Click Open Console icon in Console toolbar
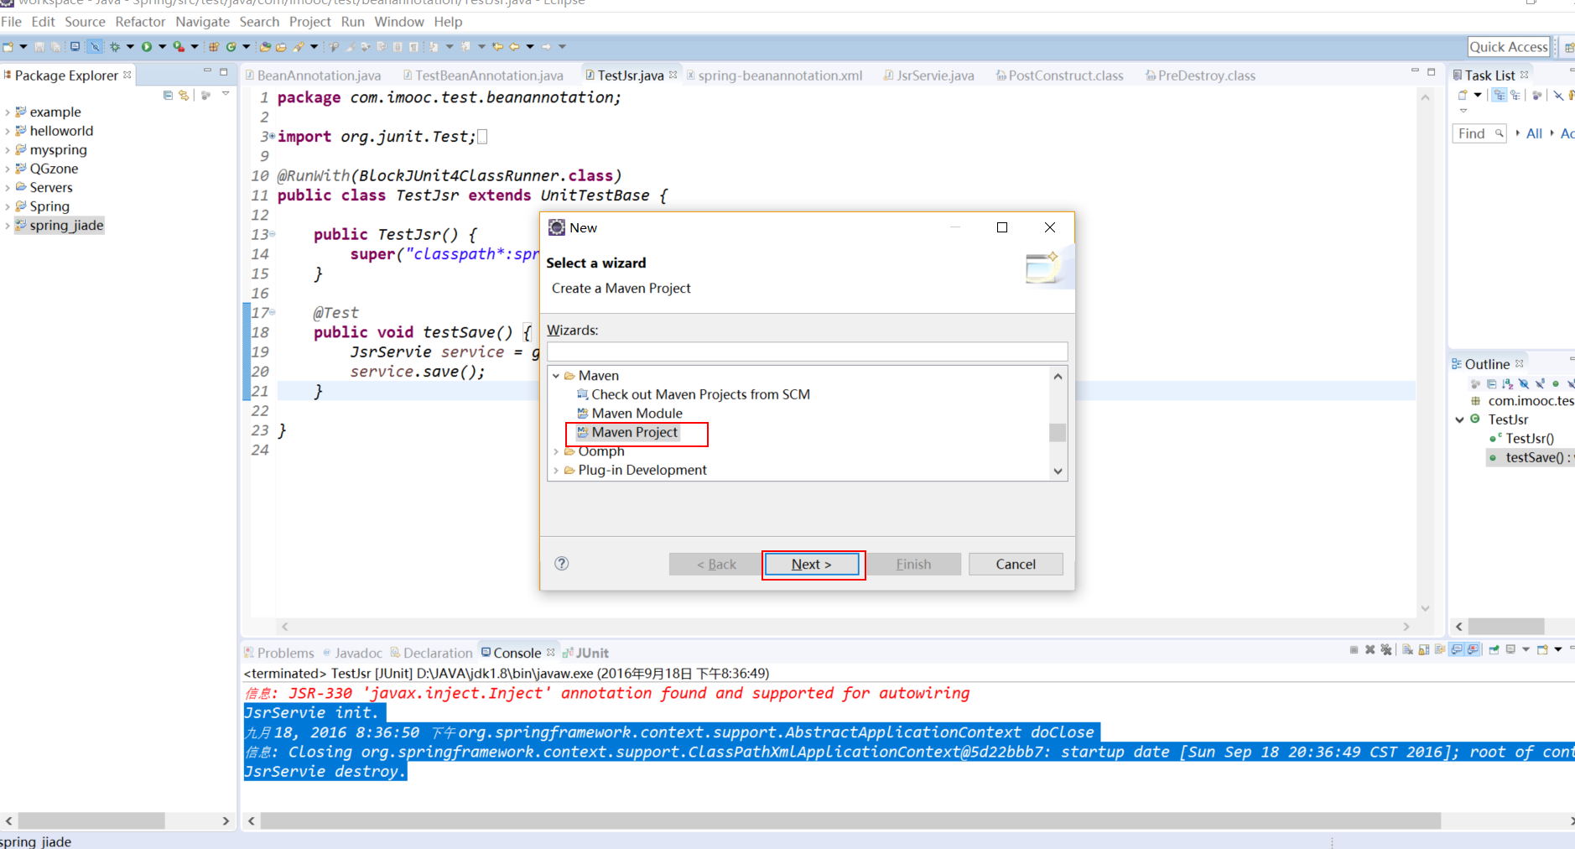Viewport: 1575px width, 849px height. tap(1542, 649)
